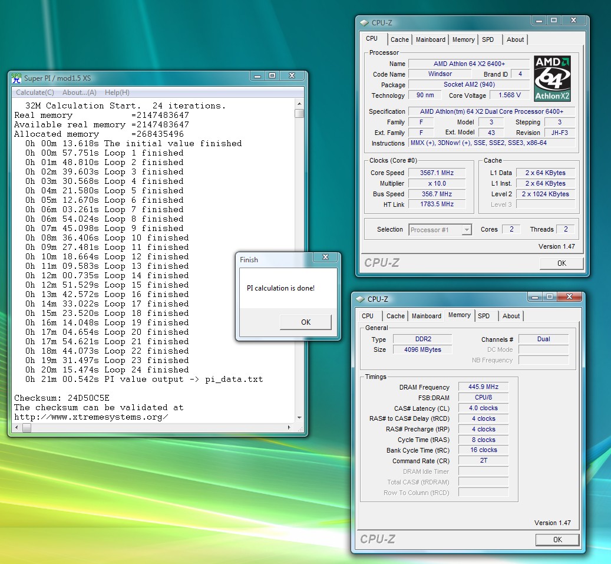Click the AMD Athlon 64 X2 logo image
Viewport: 611px width, 564px height.
click(552, 78)
